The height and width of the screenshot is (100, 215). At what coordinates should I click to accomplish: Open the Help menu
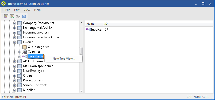[37, 10]
